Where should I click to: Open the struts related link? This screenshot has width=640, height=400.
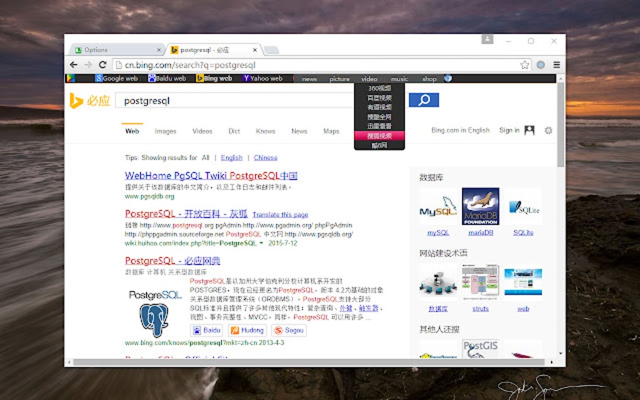(481, 308)
